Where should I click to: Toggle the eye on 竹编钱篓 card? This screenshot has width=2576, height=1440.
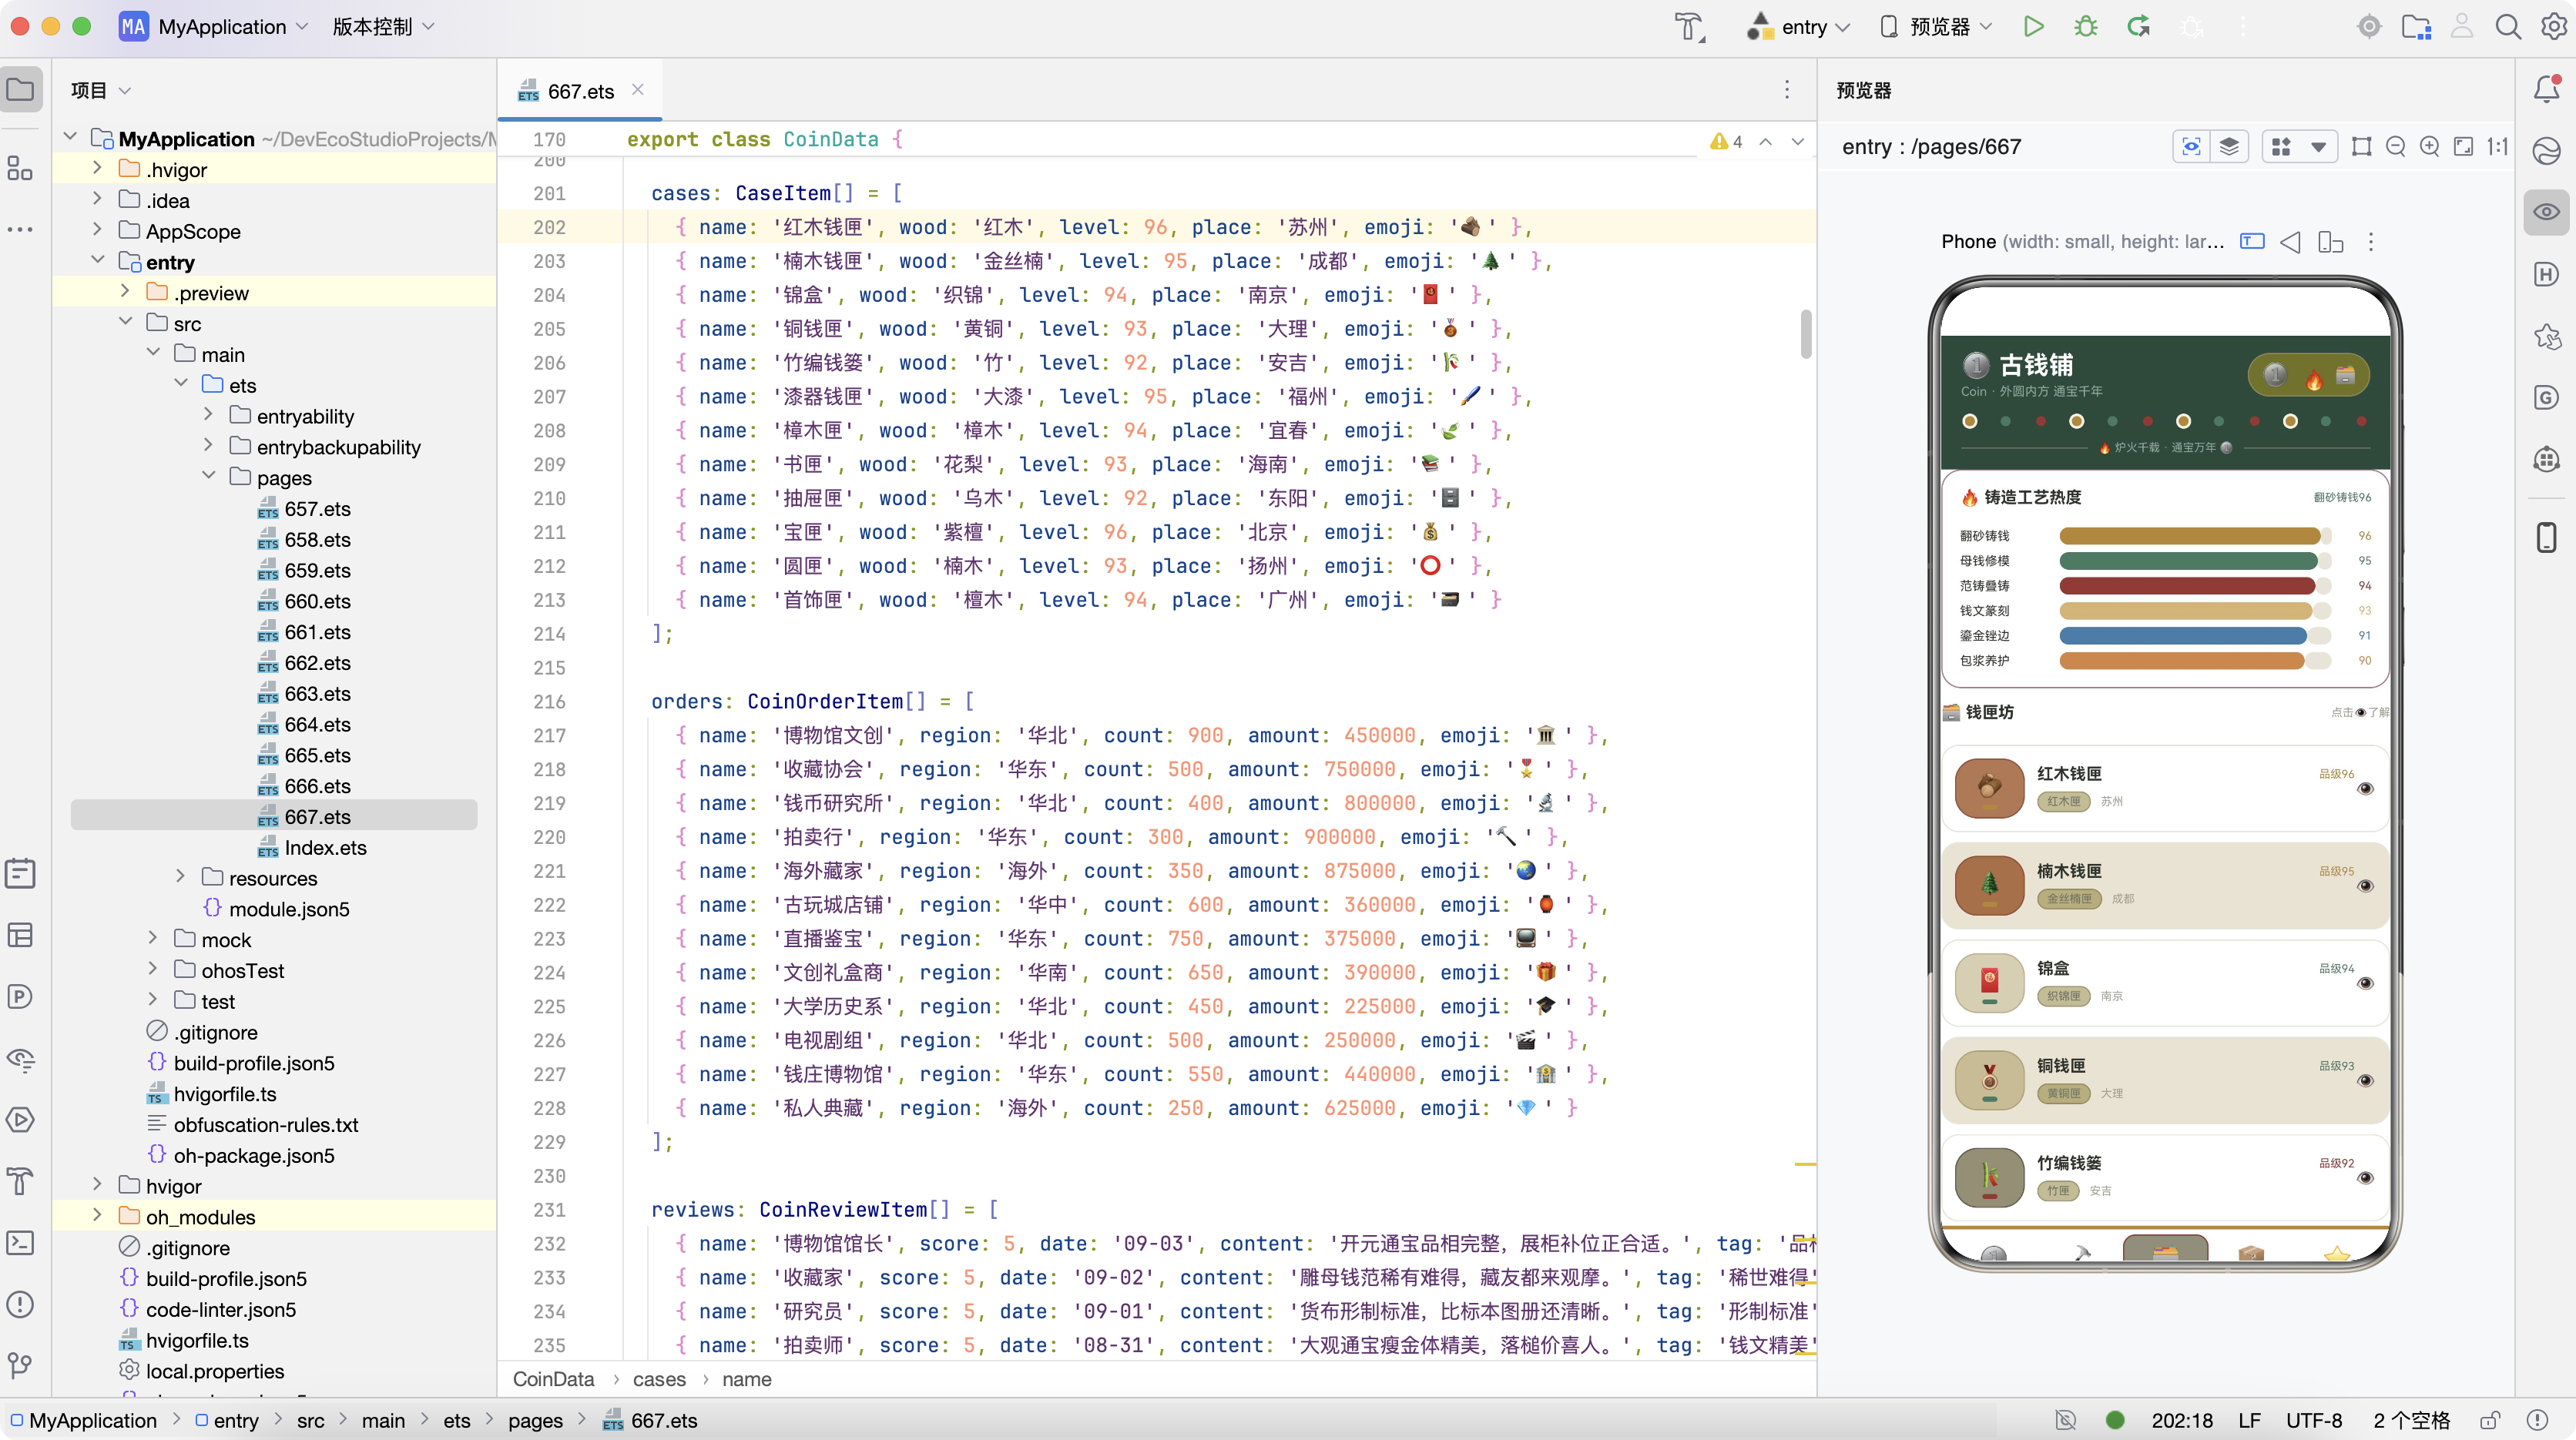pos(2365,1177)
